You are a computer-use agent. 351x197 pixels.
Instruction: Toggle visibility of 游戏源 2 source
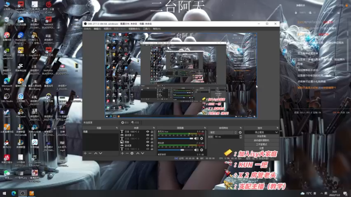(x=147, y=135)
